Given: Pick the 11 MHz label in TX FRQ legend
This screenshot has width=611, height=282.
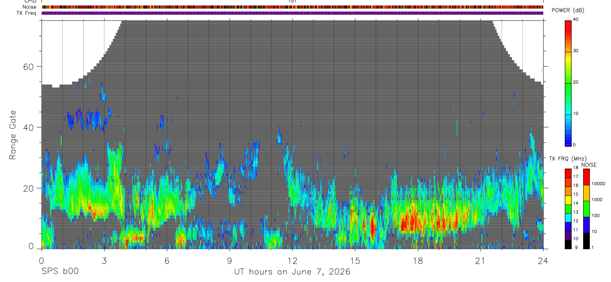Looking at the screenshot, I should 576,229.
